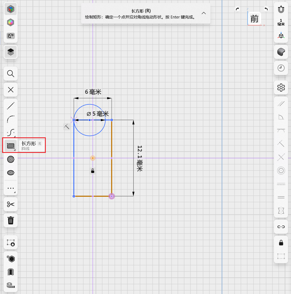The height and width of the screenshot is (294, 291).
Task: Click the 12.1 毫米 height dimension
Action: pyautogui.click(x=140, y=159)
